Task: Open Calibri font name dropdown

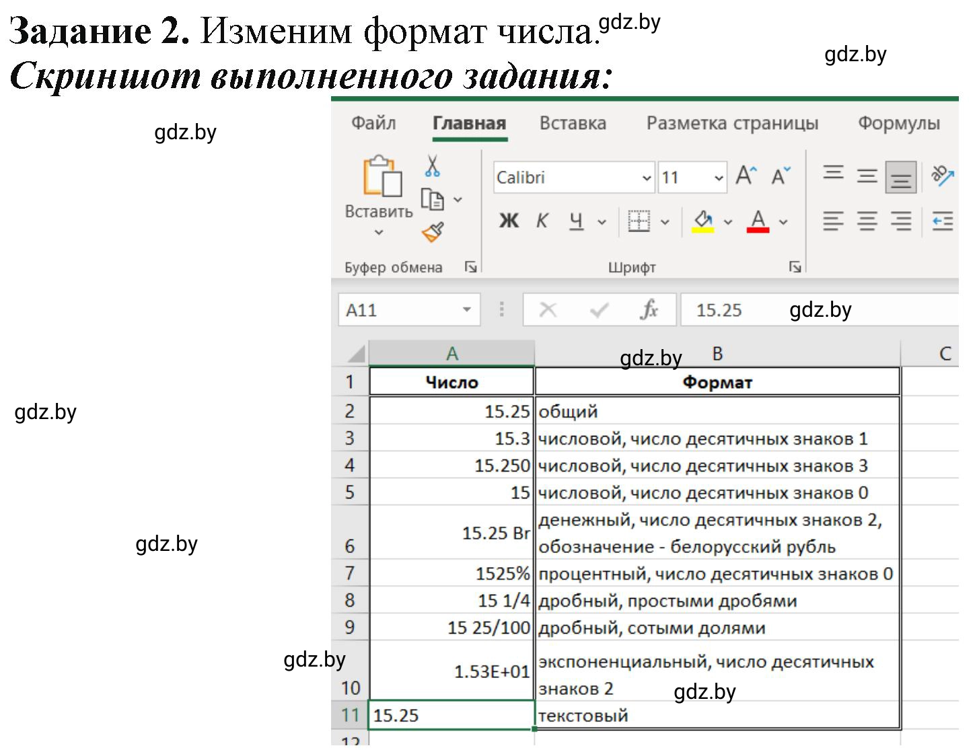Action: (647, 178)
